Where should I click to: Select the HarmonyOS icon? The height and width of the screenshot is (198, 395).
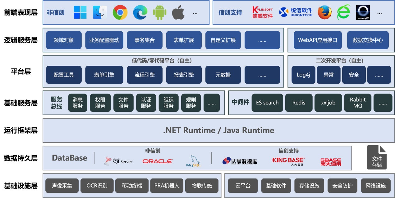363,12
